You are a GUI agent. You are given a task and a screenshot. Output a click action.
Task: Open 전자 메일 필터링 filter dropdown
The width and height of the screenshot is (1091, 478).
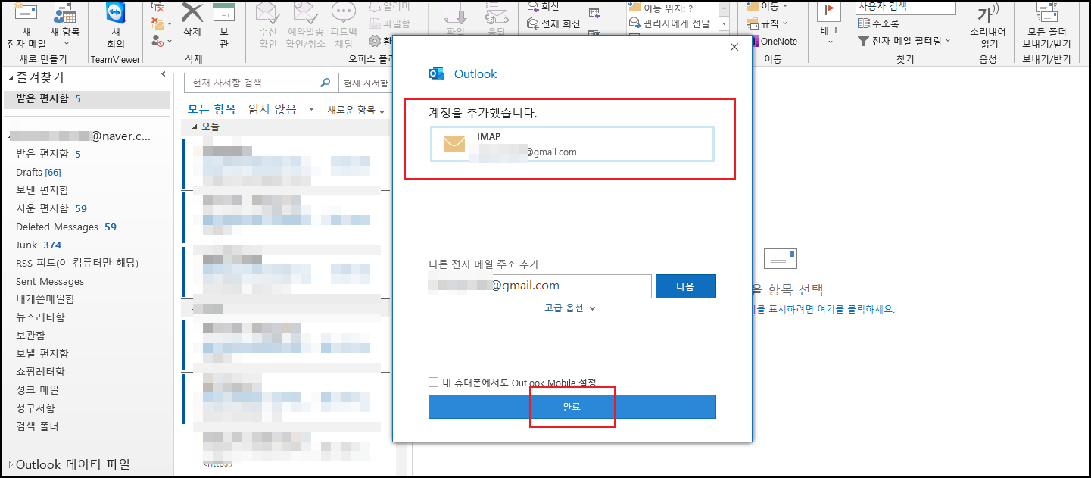tap(904, 41)
